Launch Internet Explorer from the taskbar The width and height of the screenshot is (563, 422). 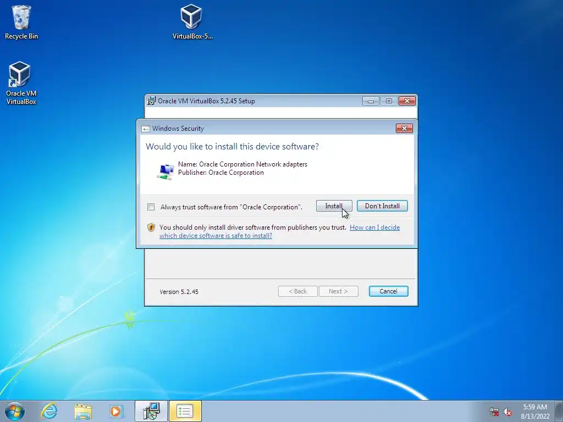(49, 411)
